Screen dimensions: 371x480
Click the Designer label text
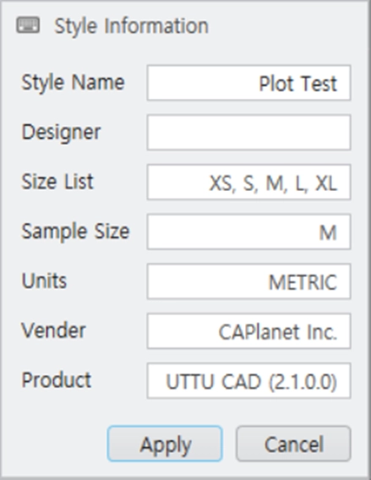[61, 133]
